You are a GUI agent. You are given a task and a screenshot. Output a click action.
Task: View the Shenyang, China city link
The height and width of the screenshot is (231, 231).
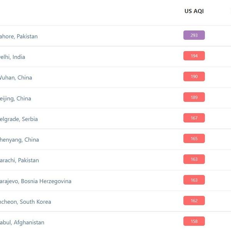(19, 140)
